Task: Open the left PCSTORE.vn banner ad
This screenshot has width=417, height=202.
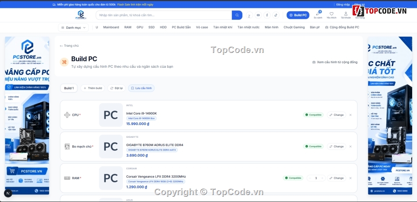Action: pyautogui.click(x=27, y=115)
